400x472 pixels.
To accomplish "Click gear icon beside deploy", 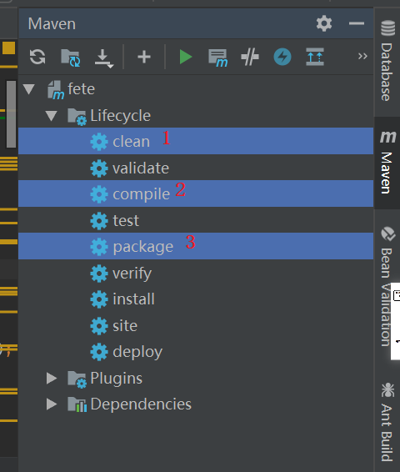I will pyautogui.click(x=99, y=352).
